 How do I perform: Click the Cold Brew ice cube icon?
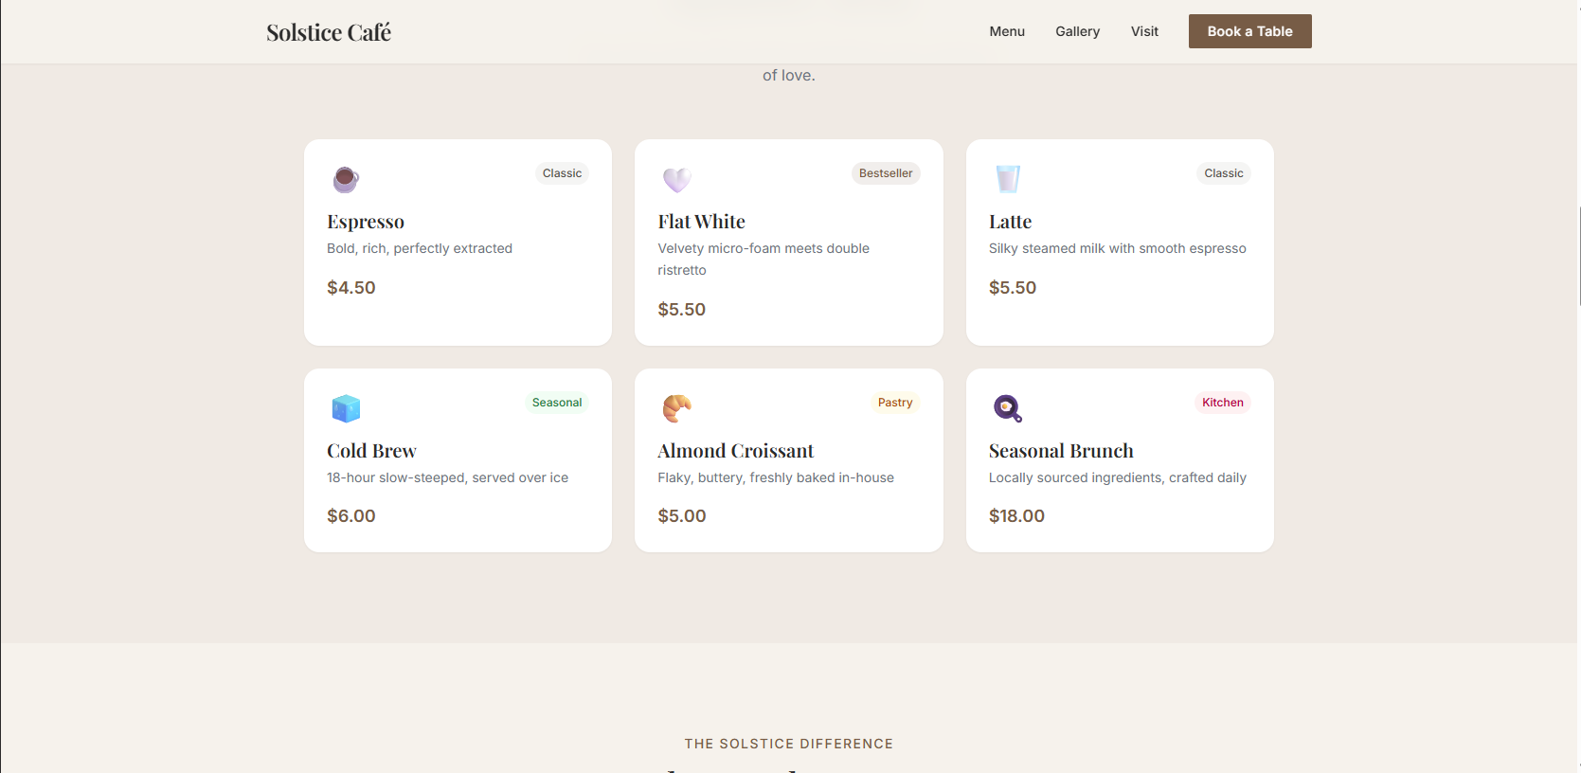pyautogui.click(x=346, y=408)
